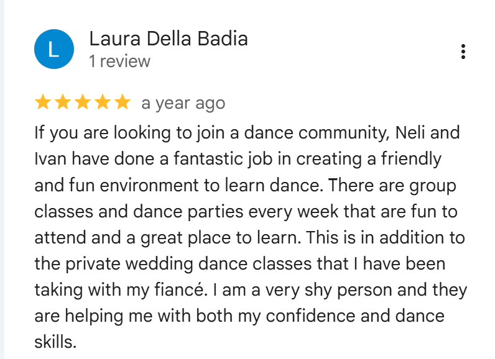Click the "a year ago" timestamp

click(x=183, y=103)
